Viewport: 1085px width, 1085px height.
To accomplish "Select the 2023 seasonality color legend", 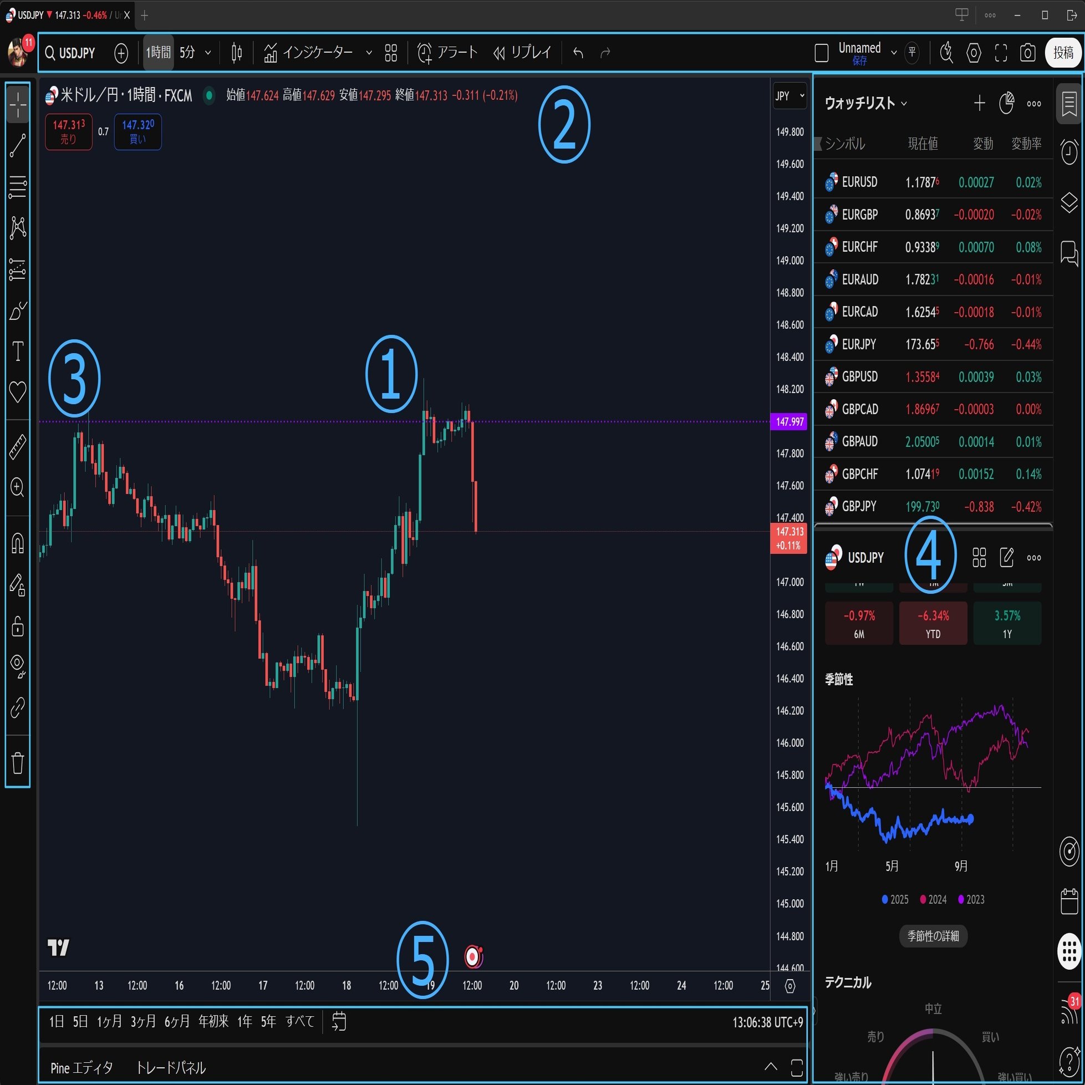I will point(972,899).
